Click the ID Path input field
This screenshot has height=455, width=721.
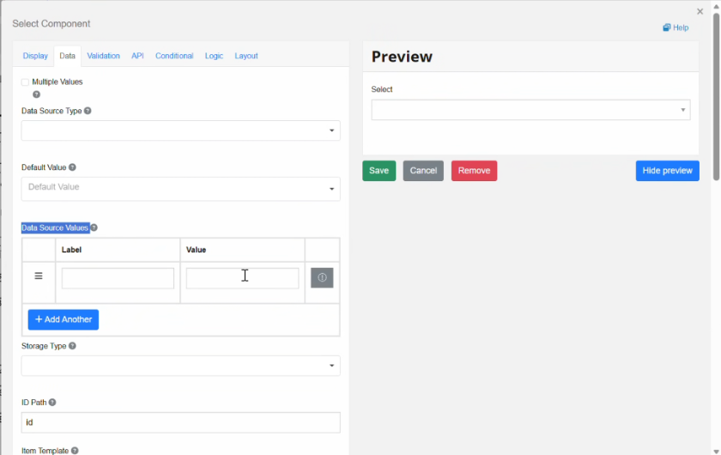click(x=181, y=422)
